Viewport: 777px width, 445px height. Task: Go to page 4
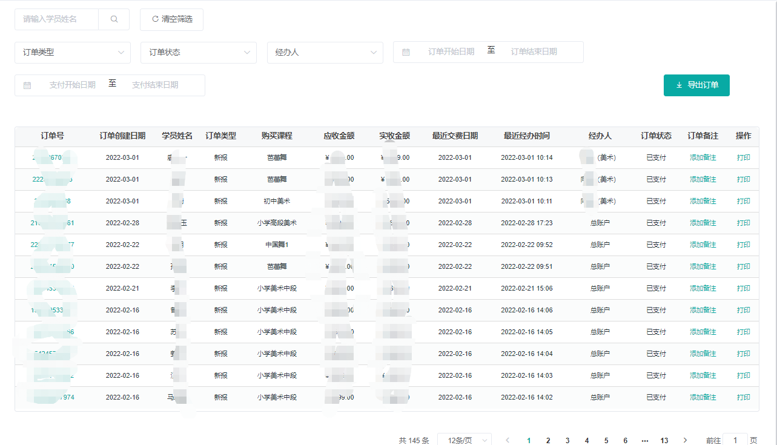click(x=587, y=440)
